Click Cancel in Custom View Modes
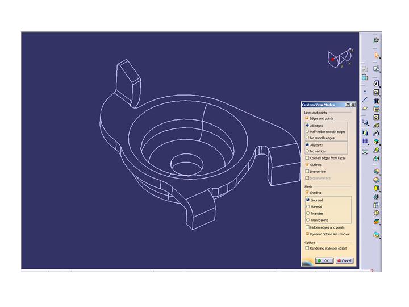 pyautogui.click(x=345, y=260)
